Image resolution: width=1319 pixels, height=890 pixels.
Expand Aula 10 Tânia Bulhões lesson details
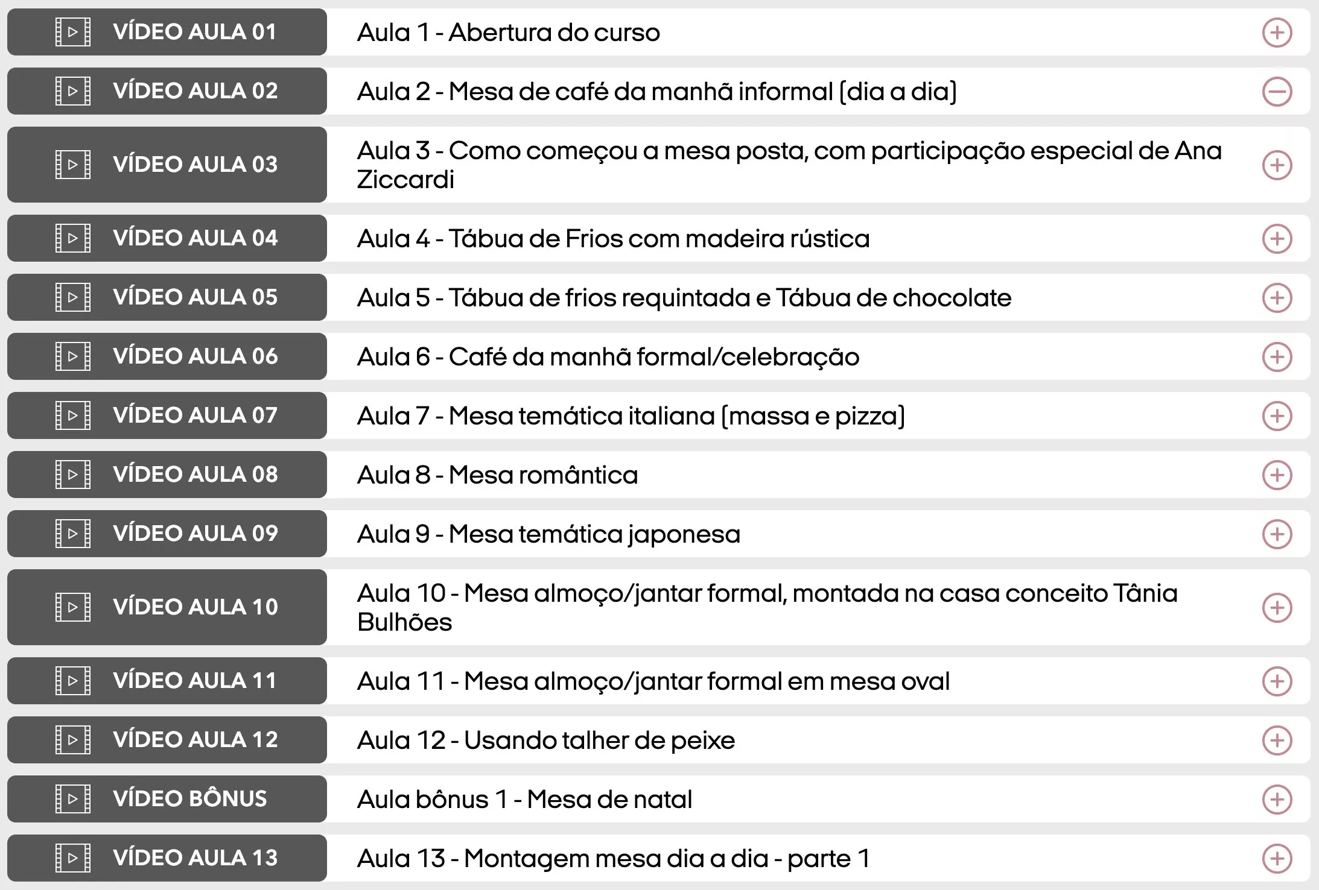(1277, 608)
